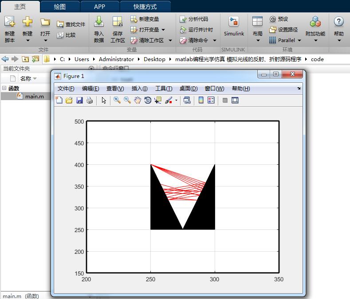The width and height of the screenshot is (350, 299).
Task: Click Find Files (查找文件)
Action: 71,24
